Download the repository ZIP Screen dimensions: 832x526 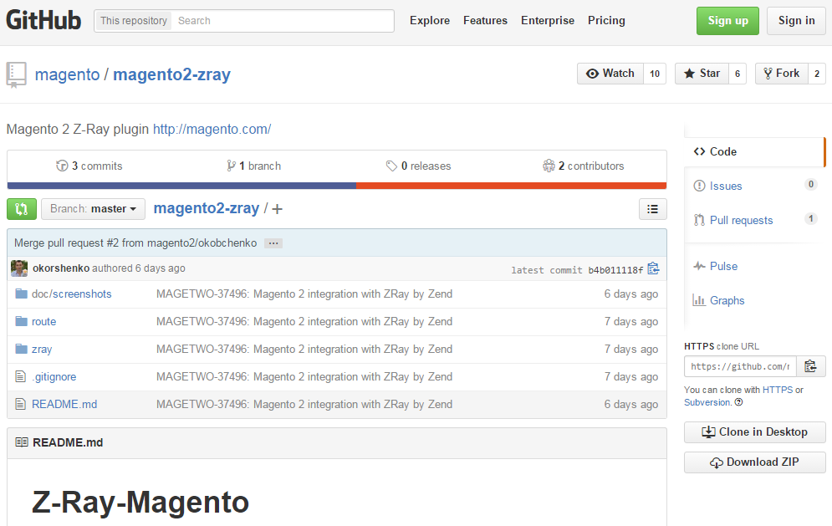[755, 462]
